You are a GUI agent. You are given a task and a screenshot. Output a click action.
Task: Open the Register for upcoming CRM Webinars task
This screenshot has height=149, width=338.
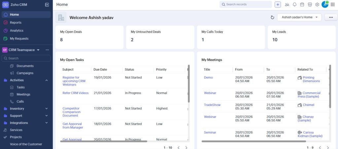[74, 81]
